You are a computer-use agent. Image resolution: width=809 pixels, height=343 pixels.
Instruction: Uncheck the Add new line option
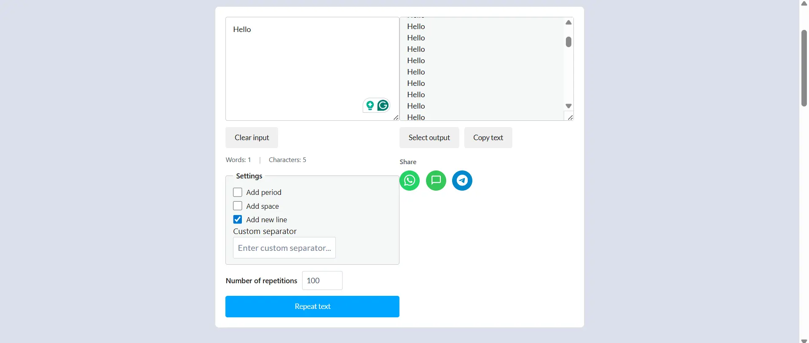238,219
